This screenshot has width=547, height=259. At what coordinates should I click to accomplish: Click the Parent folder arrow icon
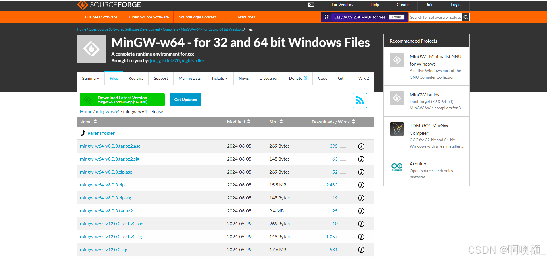tap(82, 133)
